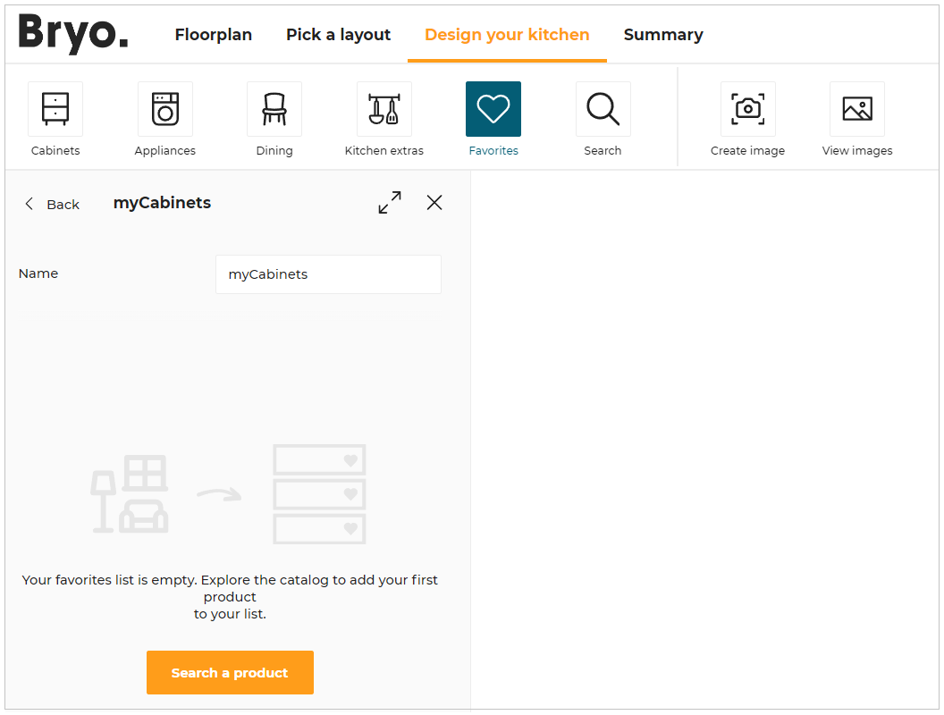Focus the Name field containing myCabinets

point(328,274)
